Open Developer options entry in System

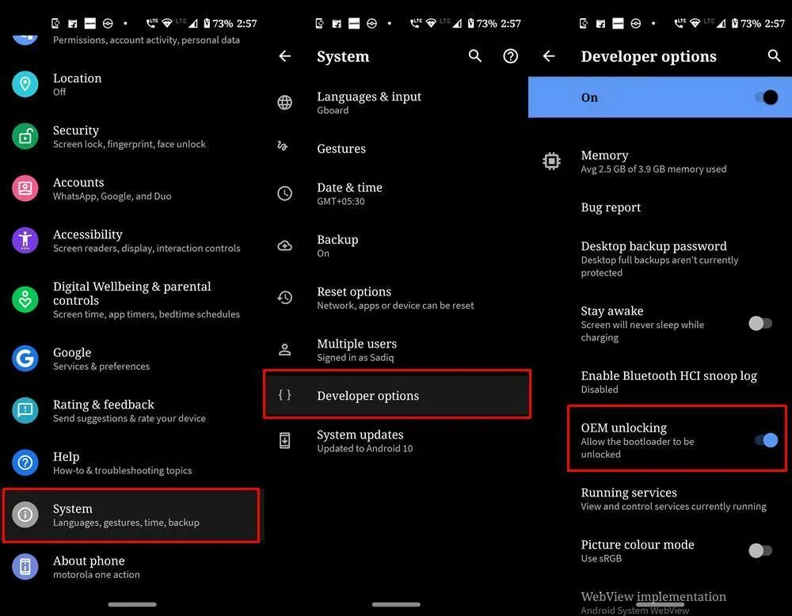pyautogui.click(x=397, y=394)
